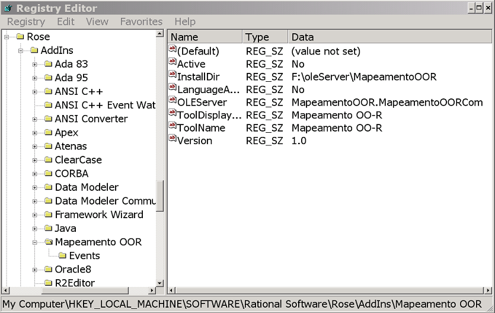This screenshot has width=495, height=313.
Task: Click the ANSI C++ folder icon
Action: pos(48,91)
